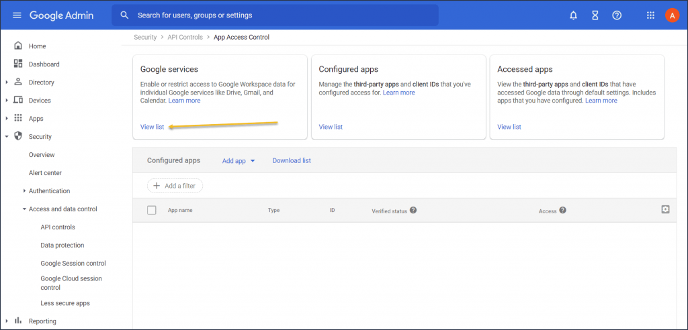Expand the Reporting section
Screen dimensions: 688x330
point(7,321)
